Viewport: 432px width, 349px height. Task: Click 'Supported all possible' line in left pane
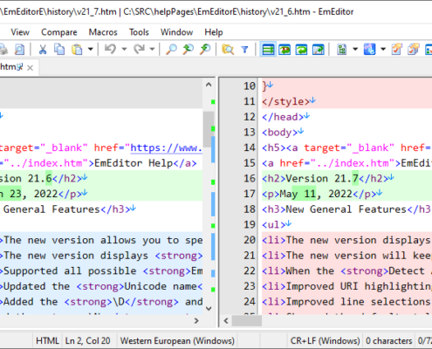(x=101, y=271)
